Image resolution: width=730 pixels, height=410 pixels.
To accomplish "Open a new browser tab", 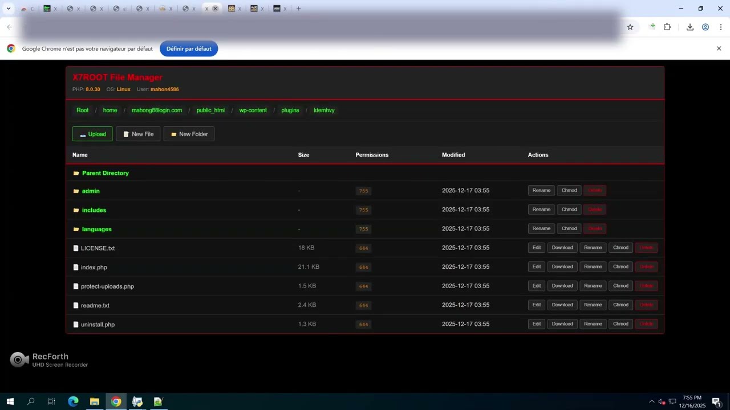I will [x=298, y=9].
